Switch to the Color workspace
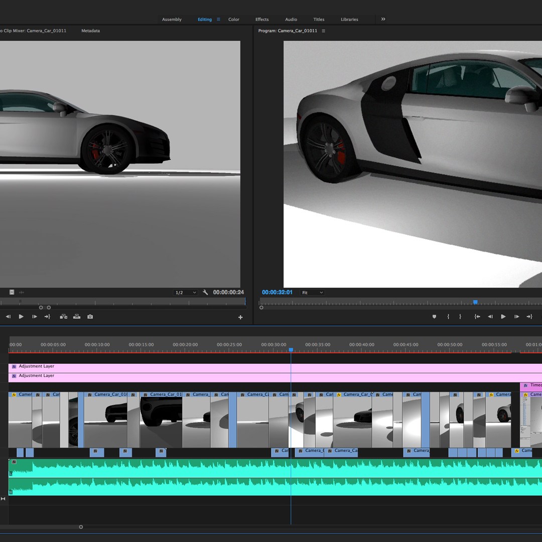The width and height of the screenshot is (542, 542). [x=234, y=20]
